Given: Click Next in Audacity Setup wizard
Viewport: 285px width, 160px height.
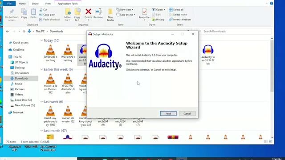Looking at the screenshot, I should 168,114.
